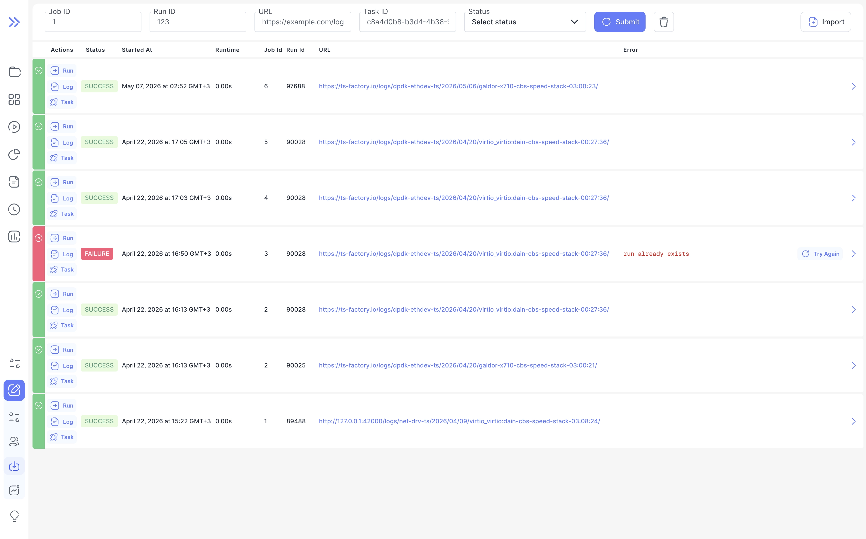866x539 pixels.
Task: Open the users group icon in sidebar
Action: click(x=14, y=442)
